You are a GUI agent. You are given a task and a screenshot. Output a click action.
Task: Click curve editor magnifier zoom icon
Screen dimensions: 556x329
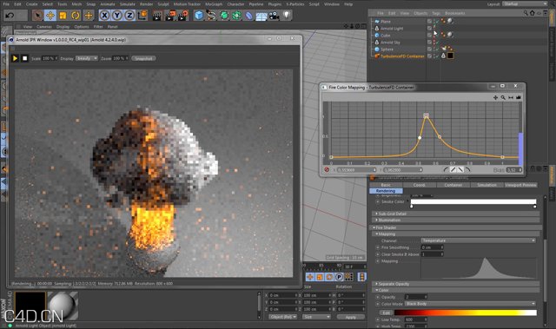[503, 97]
